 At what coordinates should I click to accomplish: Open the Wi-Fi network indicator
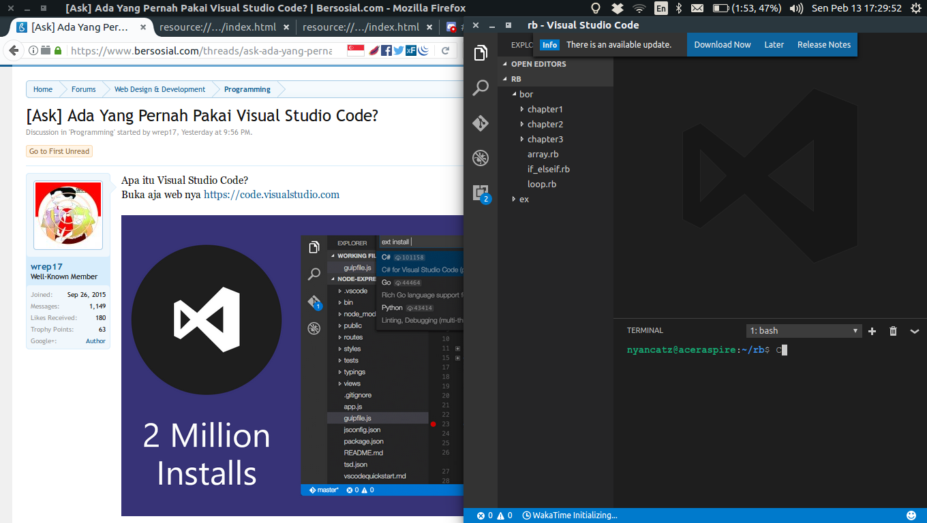639,9
